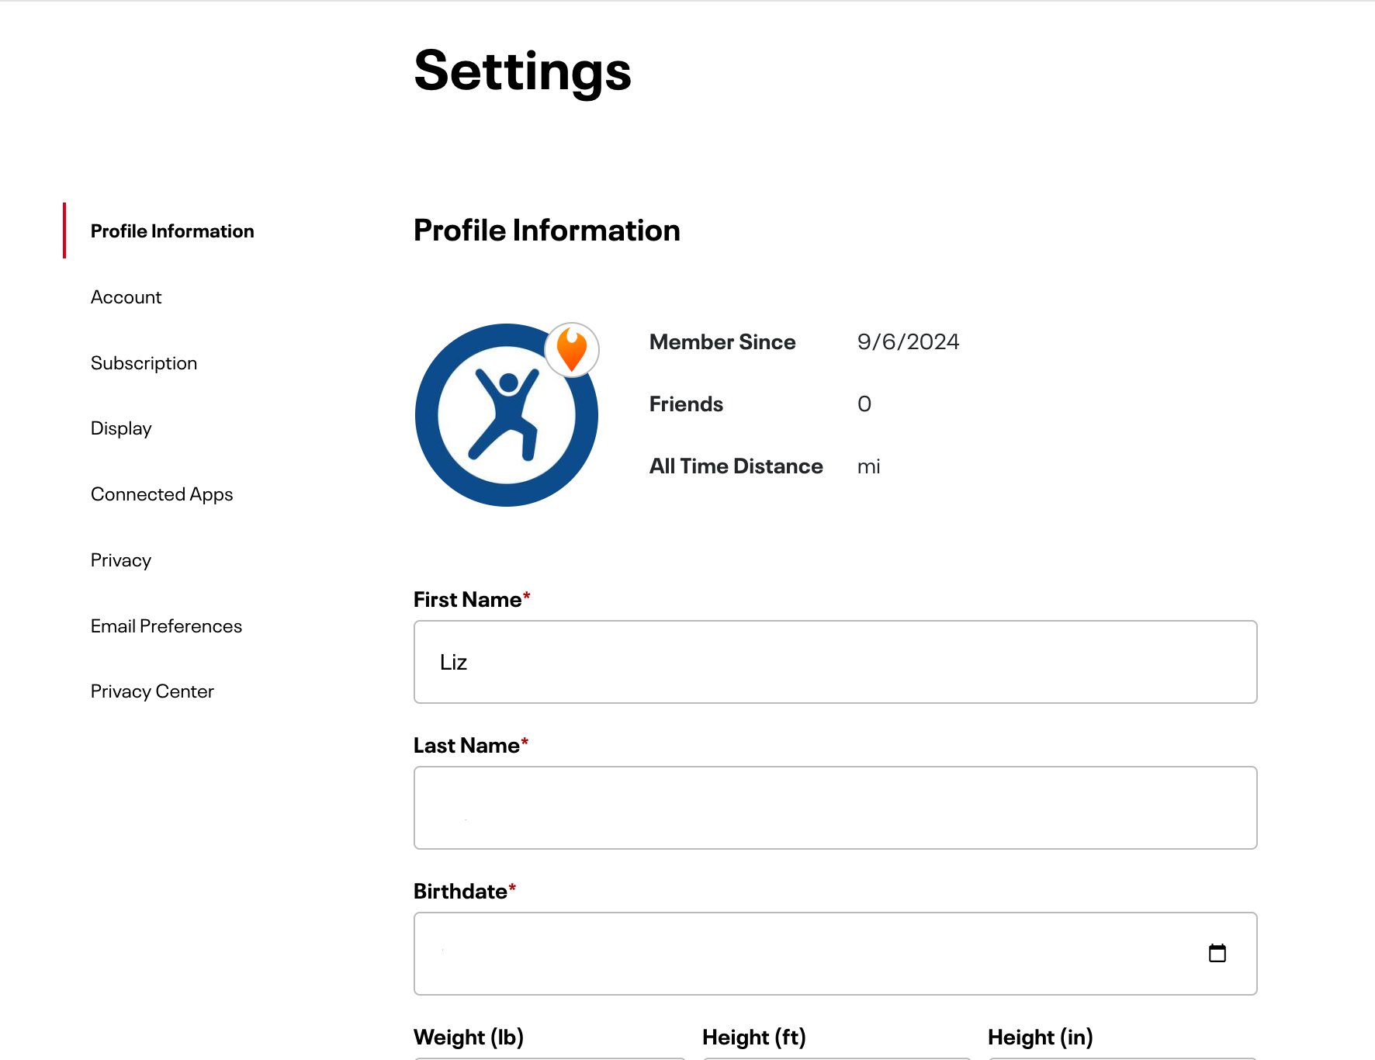The width and height of the screenshot is (1375, 1060).
Task: Navigate to Connected Apps
Action: point(161,494)
